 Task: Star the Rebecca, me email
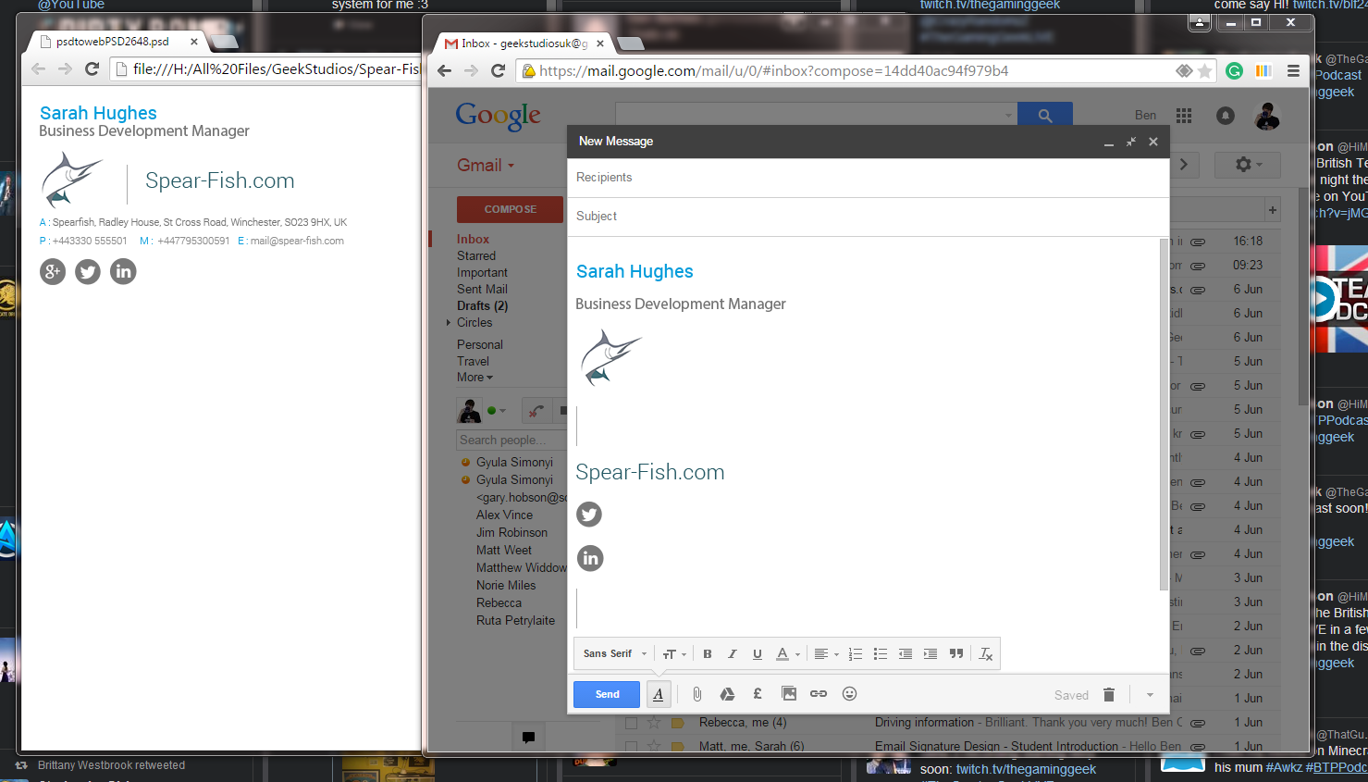point(654,723)
